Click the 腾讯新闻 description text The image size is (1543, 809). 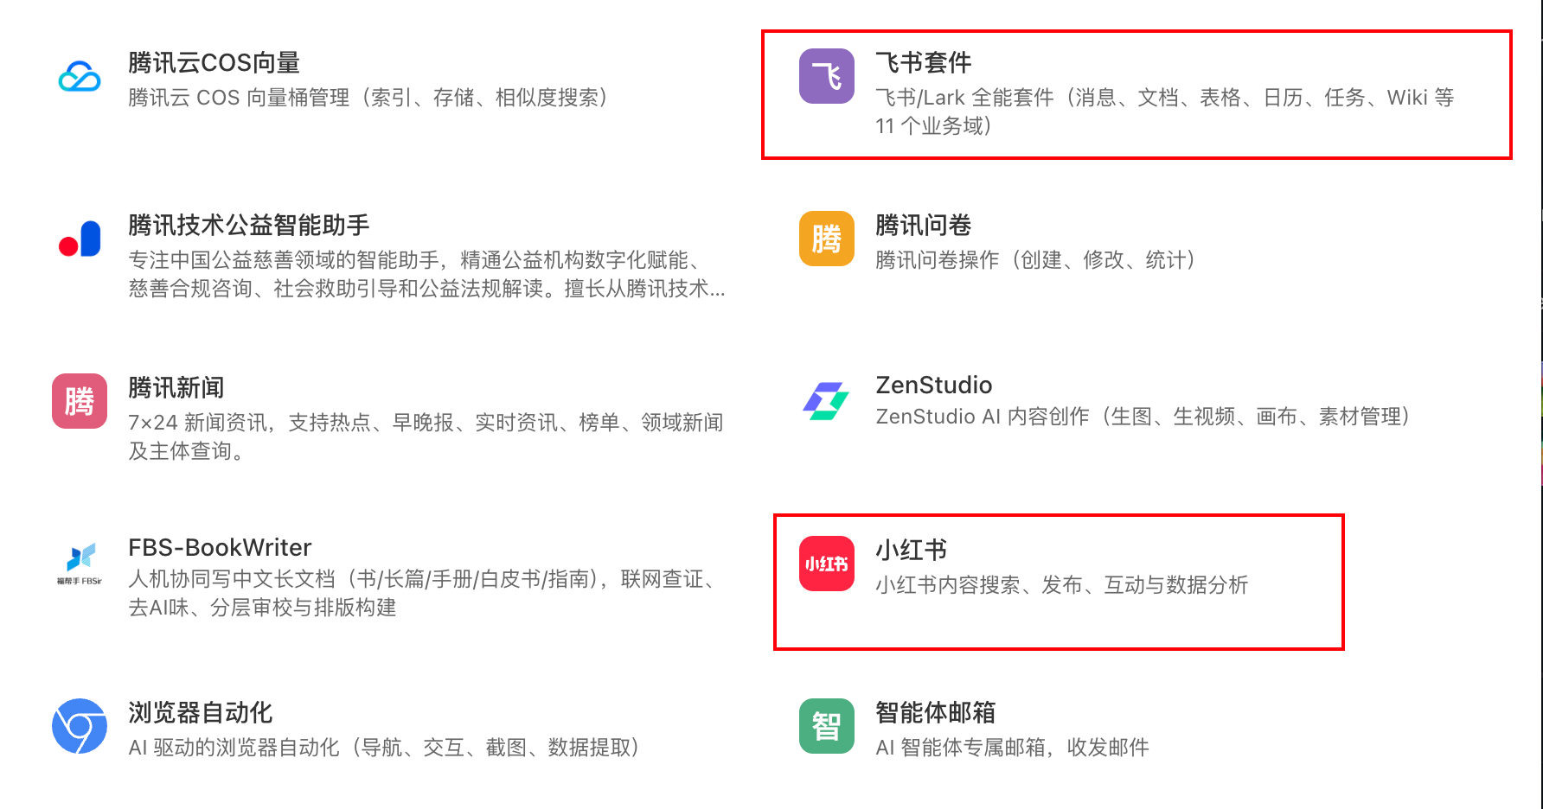(426, 436)
